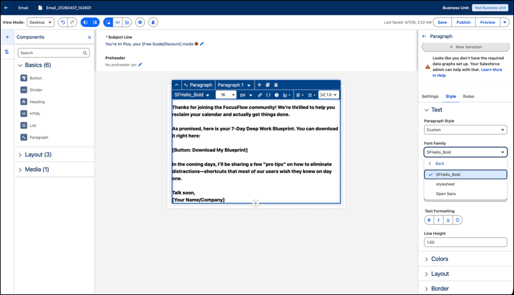Click the select-parent up chevron in block toolbar

pos(177,85)
